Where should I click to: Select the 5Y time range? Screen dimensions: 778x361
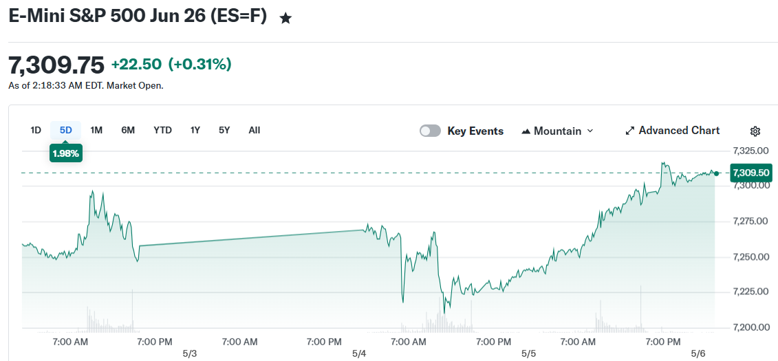(x=224, y=131)
